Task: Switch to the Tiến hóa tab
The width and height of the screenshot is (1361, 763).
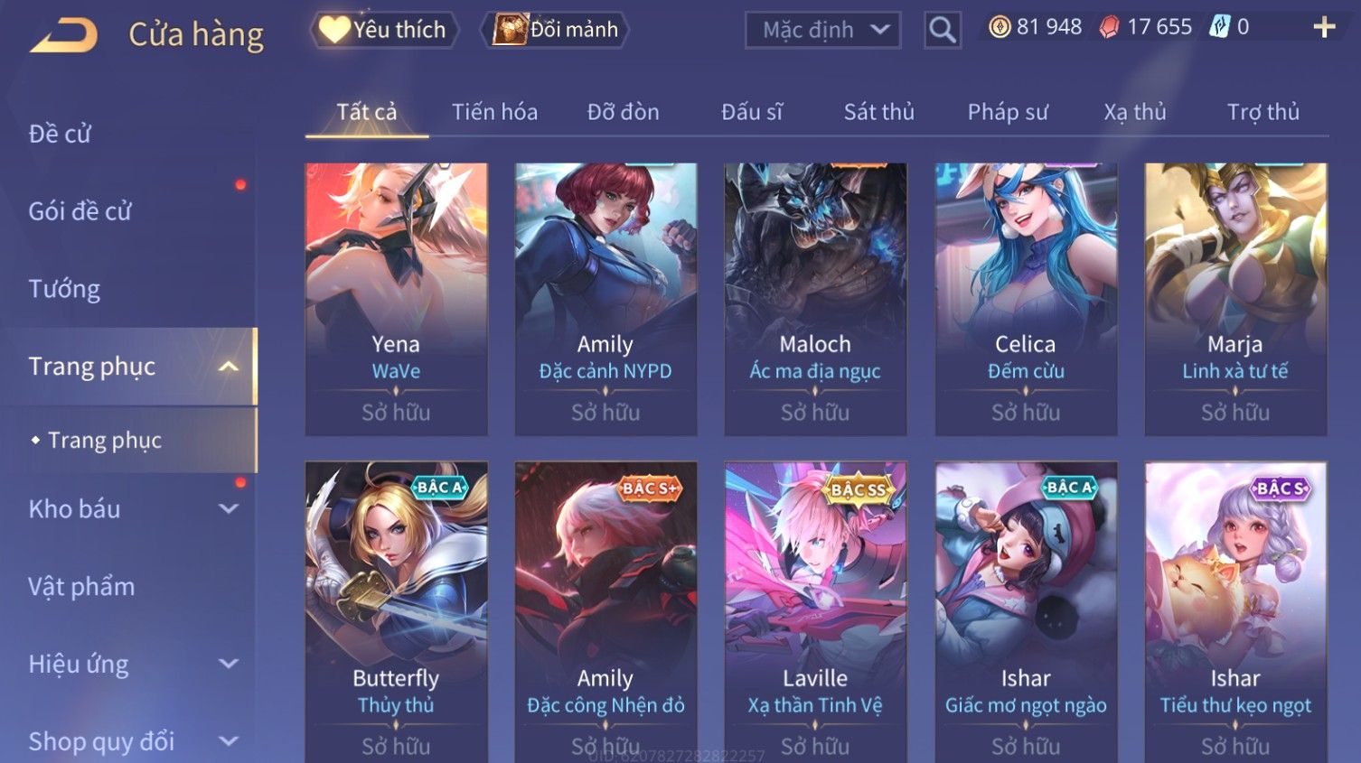Action: [x=494, y=112]
